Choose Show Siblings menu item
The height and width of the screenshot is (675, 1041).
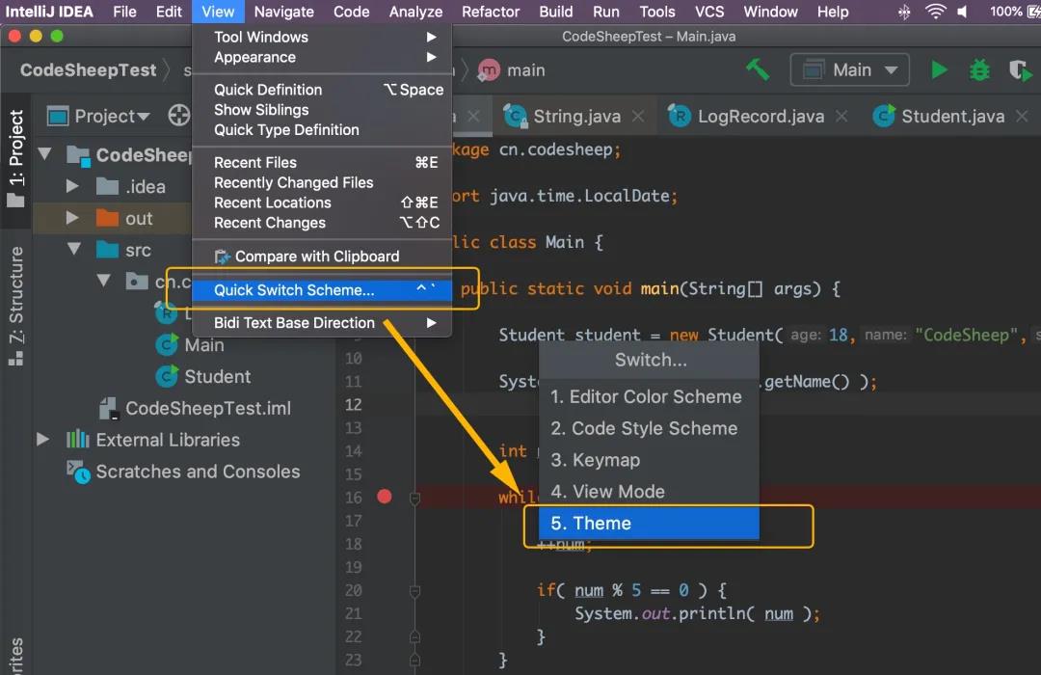pos(322,110)
